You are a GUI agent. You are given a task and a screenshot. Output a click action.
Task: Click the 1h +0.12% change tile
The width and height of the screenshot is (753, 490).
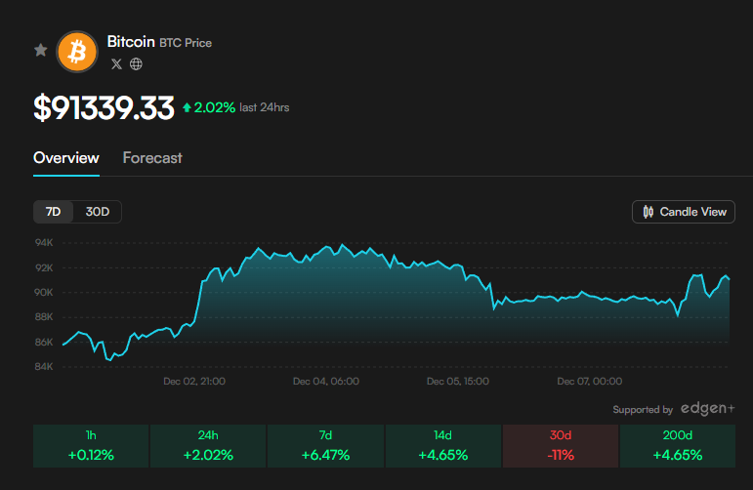click(x=91, y=446)
